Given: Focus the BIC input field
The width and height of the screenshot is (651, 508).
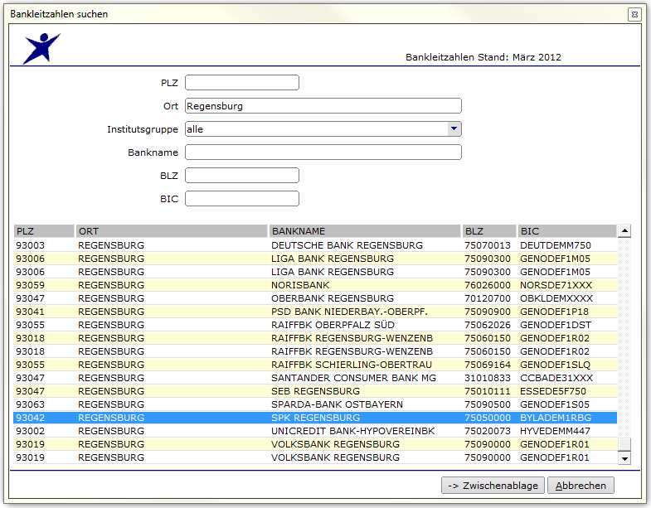Looking at the screenshot, I should [x=242, y=199].
